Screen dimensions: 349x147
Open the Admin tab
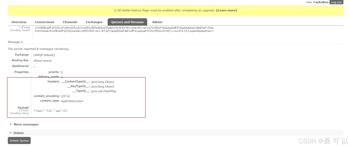click(x=157, y=22)
